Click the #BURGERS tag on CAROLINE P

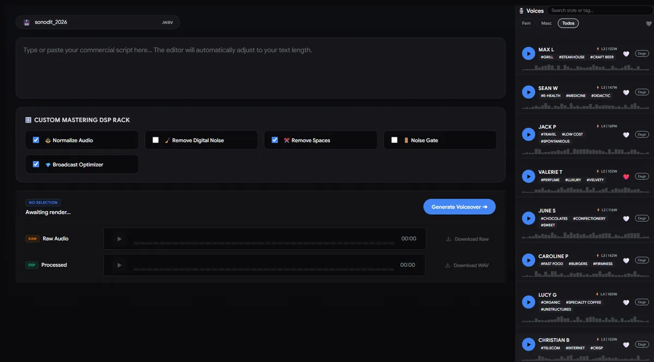pyautogui.click(x=578, y=263)
